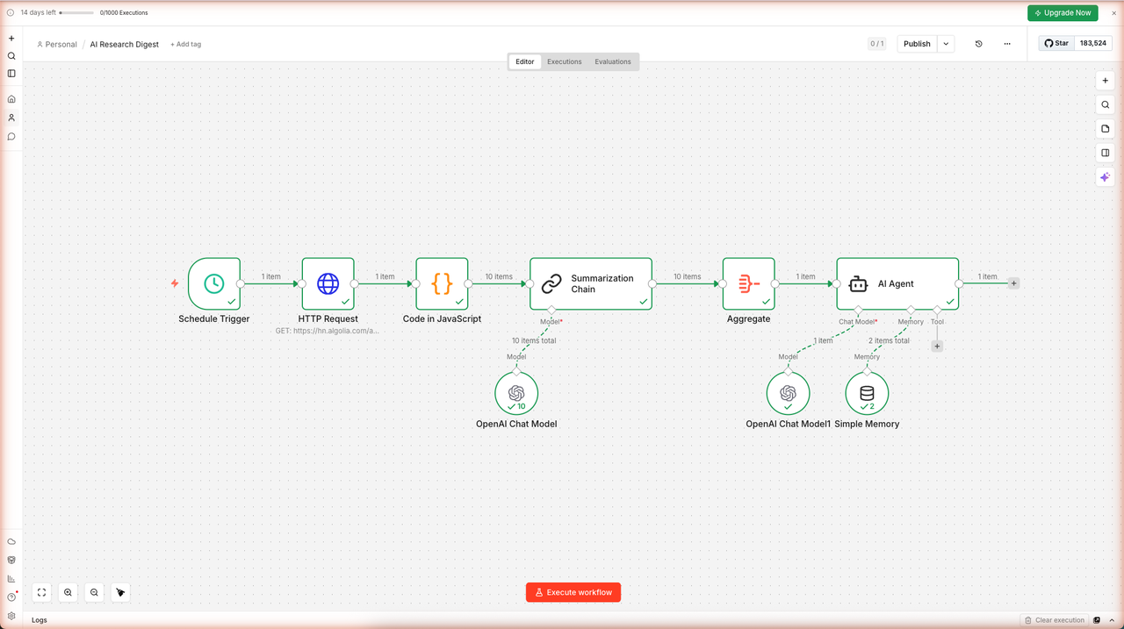Viewport: 1124px width, 629px height.
Task: Open version history from the top bar
Action: (x=978, y=44)
